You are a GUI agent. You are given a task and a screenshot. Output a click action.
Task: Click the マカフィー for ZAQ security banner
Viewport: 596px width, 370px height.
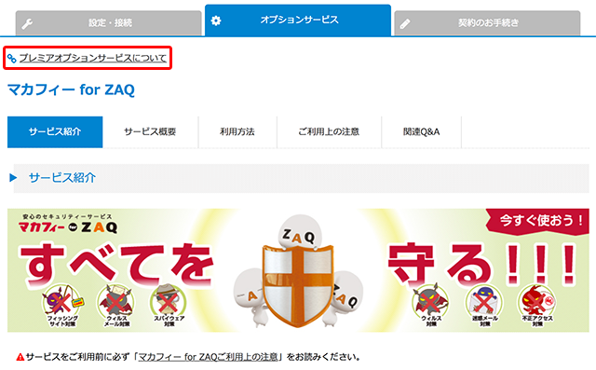point(298,270)
